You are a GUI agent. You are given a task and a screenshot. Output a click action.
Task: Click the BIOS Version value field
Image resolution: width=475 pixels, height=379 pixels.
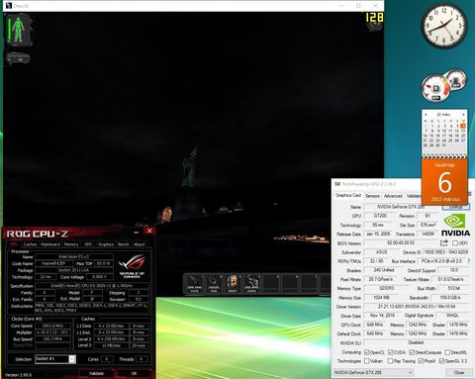click(x=401, y=243)
